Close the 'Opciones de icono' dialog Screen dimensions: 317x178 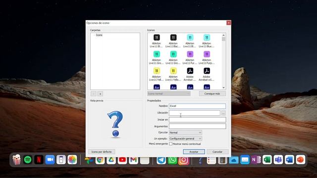[x=229, y=23]
